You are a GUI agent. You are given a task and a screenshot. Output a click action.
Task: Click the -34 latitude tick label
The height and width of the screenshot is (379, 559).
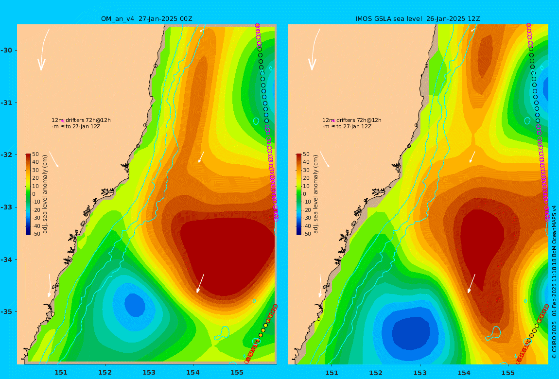[6, 259]
